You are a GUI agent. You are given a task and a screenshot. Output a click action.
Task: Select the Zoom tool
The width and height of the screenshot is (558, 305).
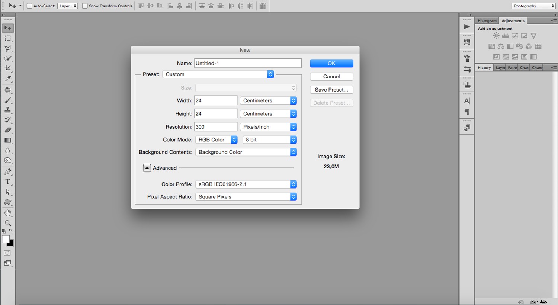click(x=8, y=223)
